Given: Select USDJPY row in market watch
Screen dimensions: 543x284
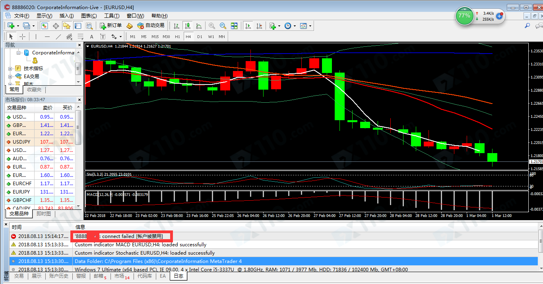Looking at the screenshot, I should coord(40,142).
